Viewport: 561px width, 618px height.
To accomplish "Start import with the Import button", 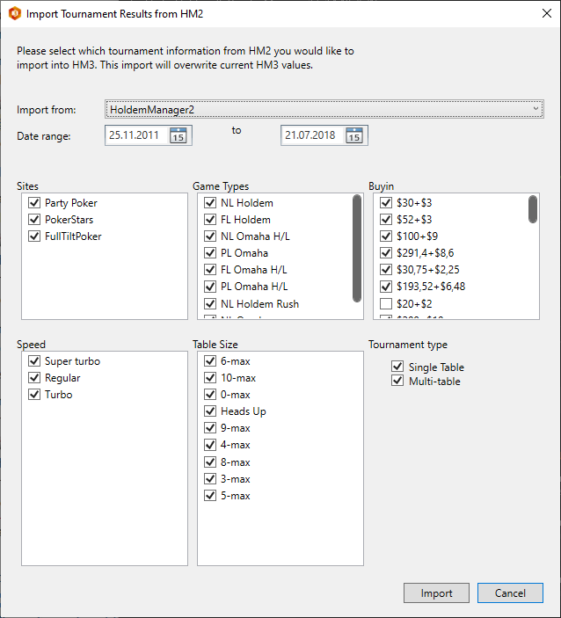I will pyautogui.click(x=436, y=593).
